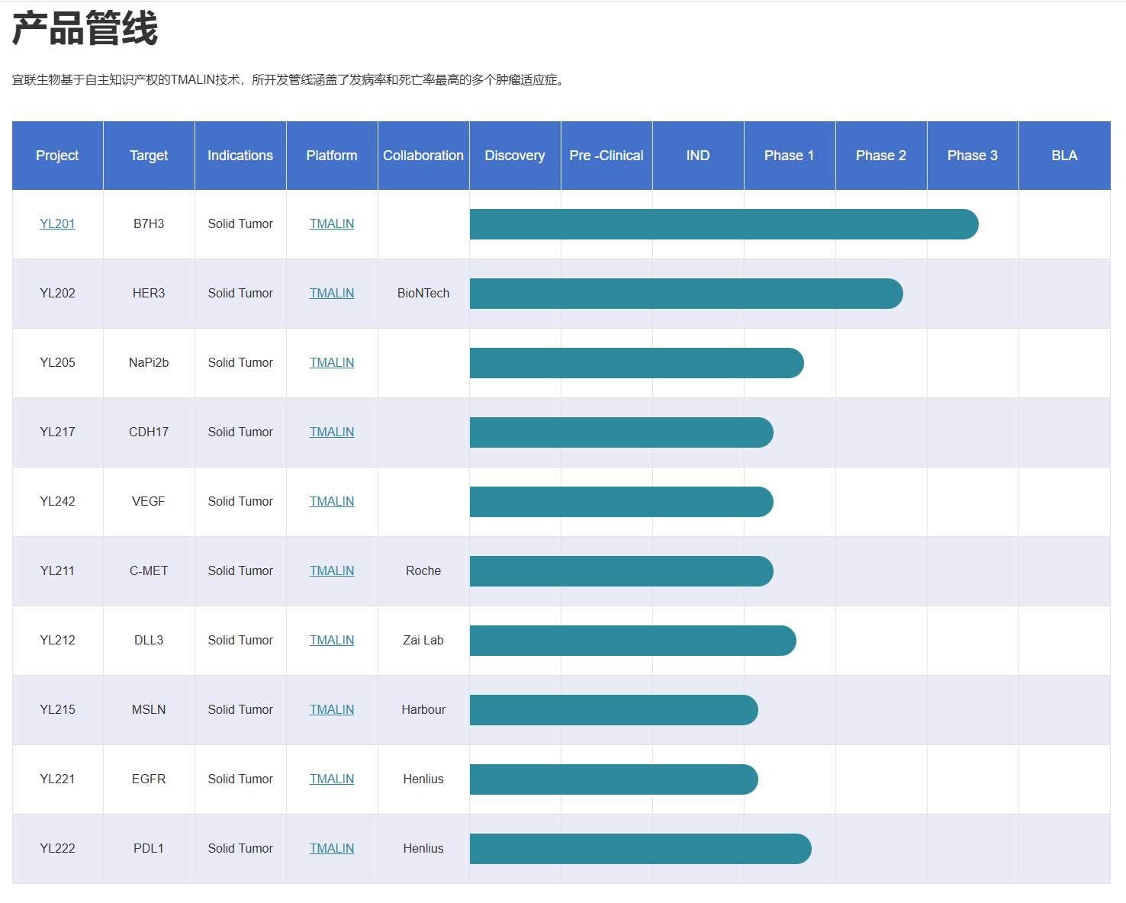This screenshot has height=903, width=1126.
Task: Select the Zai Lab collaboration cell
Action: 423,640
